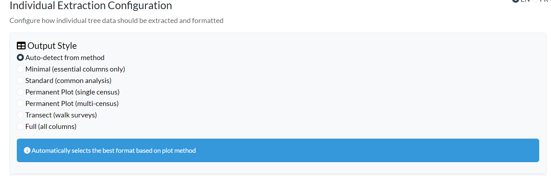Select Transect (walk surveys) format
The image size is (551, 176).
pyautogui.click(x=20, y=114)
